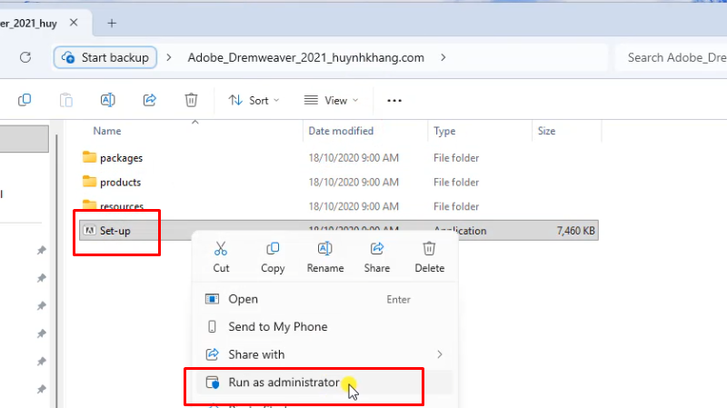This screenshot has height=408, width=727.
Task: Select Open in context menu
Action: pos(324,299)
